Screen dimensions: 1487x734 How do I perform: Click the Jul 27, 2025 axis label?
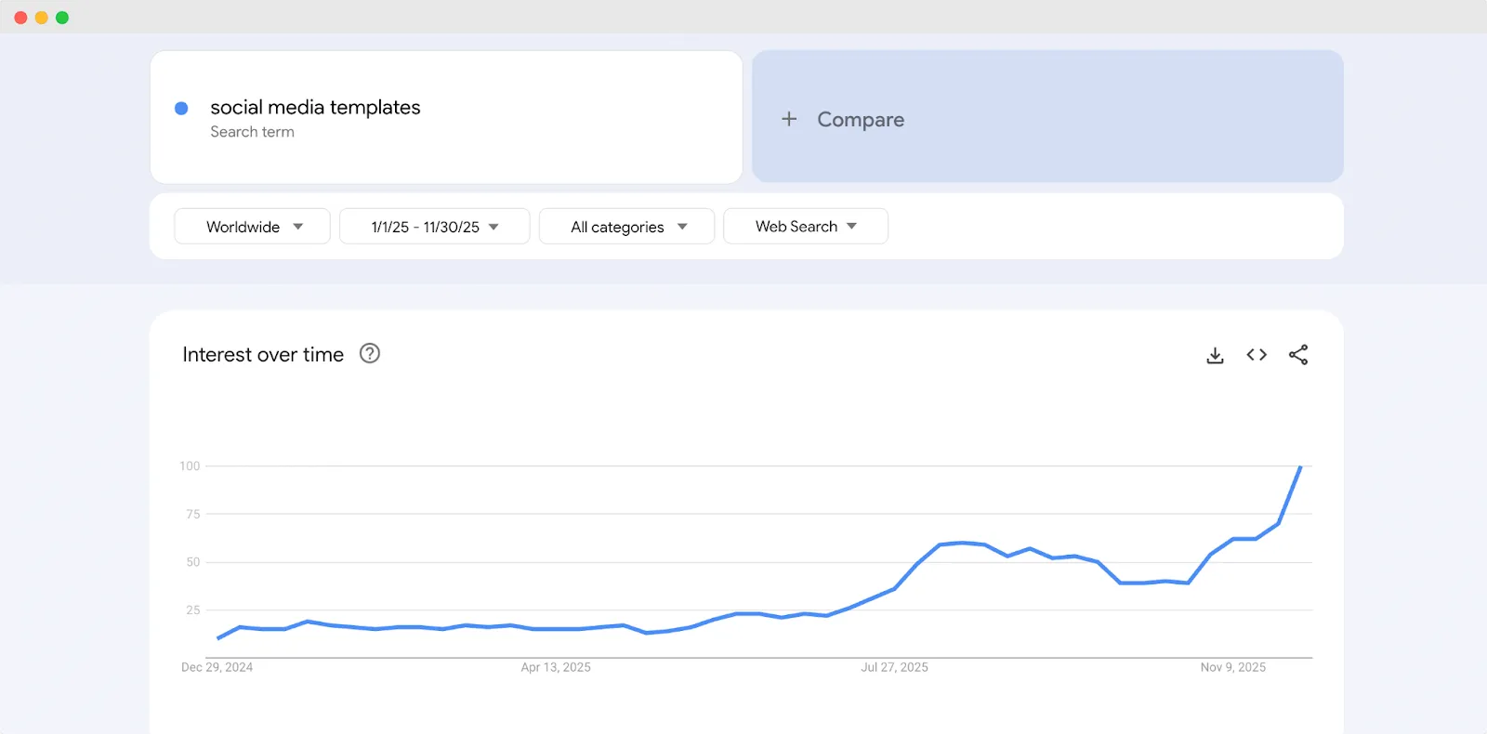click(894, 667)
